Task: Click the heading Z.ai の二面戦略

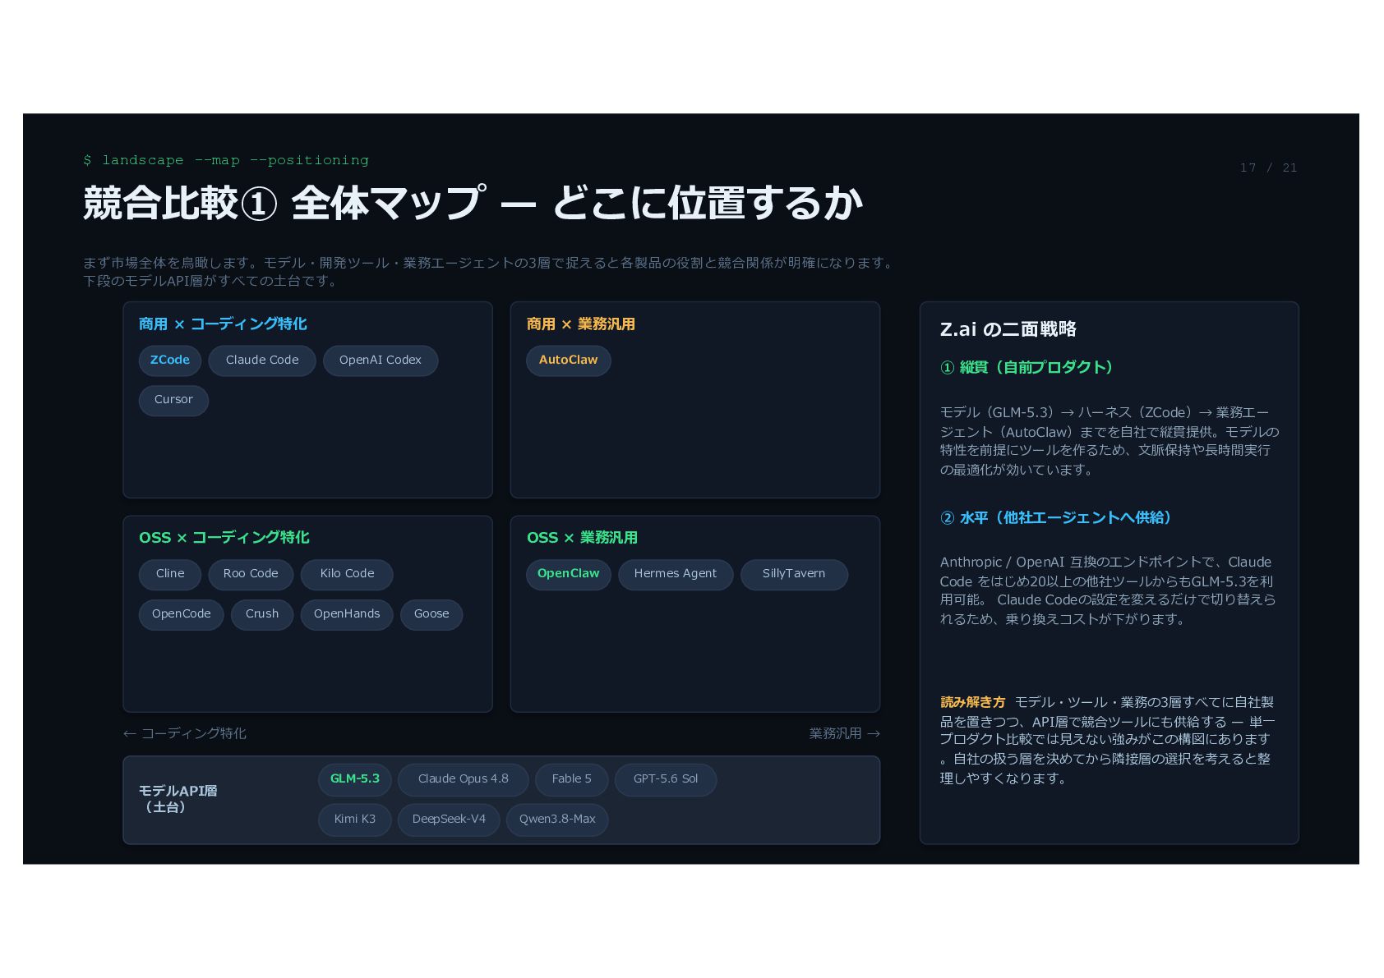Action: click(1008, 329)
